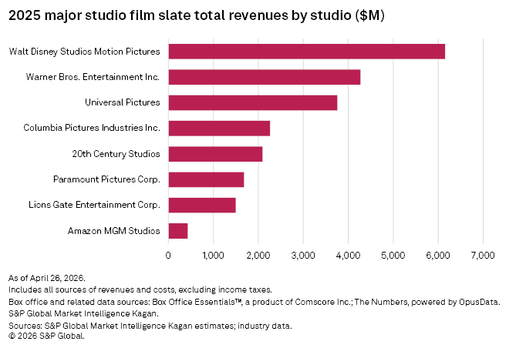Click the '20th Century Studios' label
Screen dimensions: 509x348
point(116,154)
